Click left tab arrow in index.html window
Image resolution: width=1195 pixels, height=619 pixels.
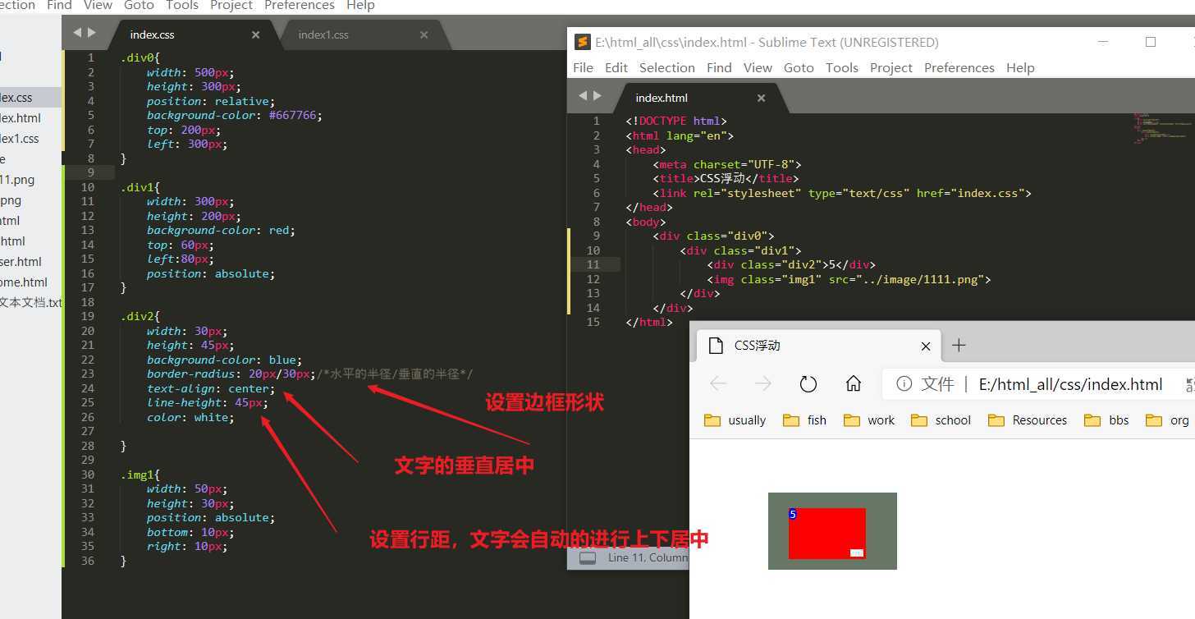[583, 96]
